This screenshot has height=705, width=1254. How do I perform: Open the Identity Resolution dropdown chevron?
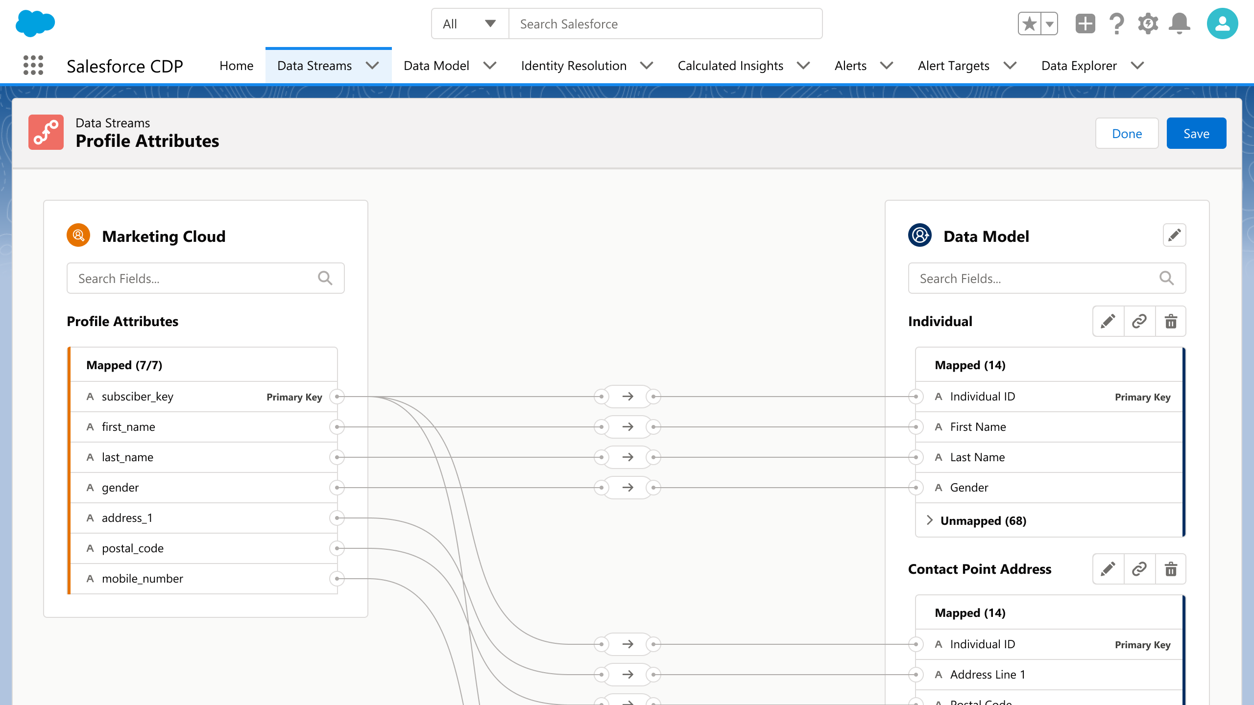pos(647,65)
